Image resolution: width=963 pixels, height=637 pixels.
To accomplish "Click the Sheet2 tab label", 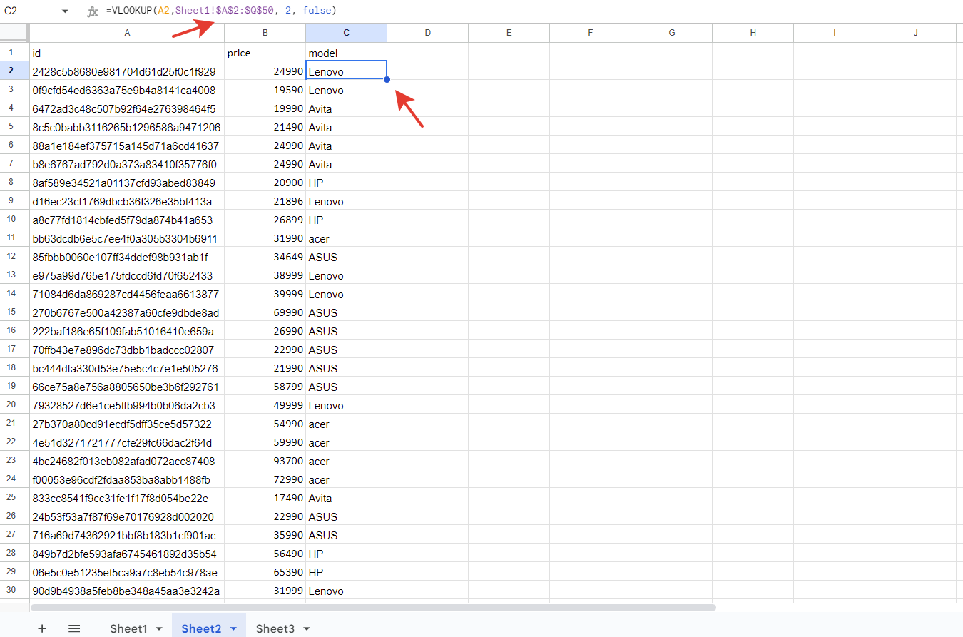I will tap(201, 628).
